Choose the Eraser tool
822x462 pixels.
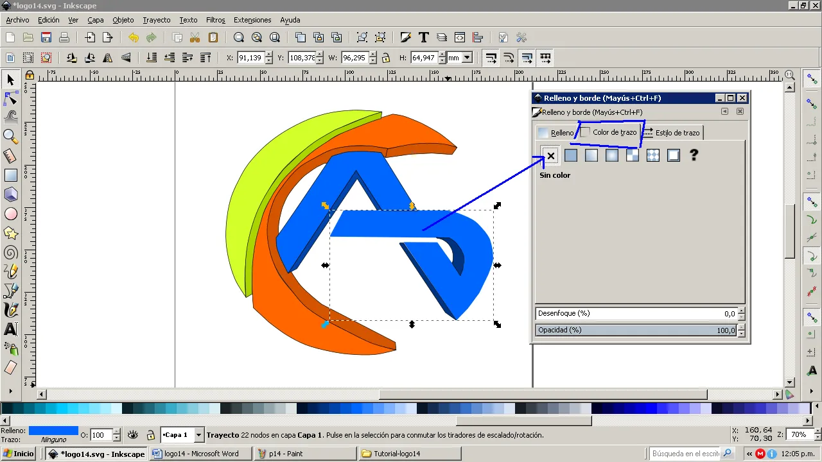[x=10, y=368]
